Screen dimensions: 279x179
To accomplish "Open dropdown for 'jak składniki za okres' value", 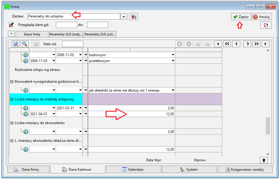I will pyautogui.click(x=173, y=90).
